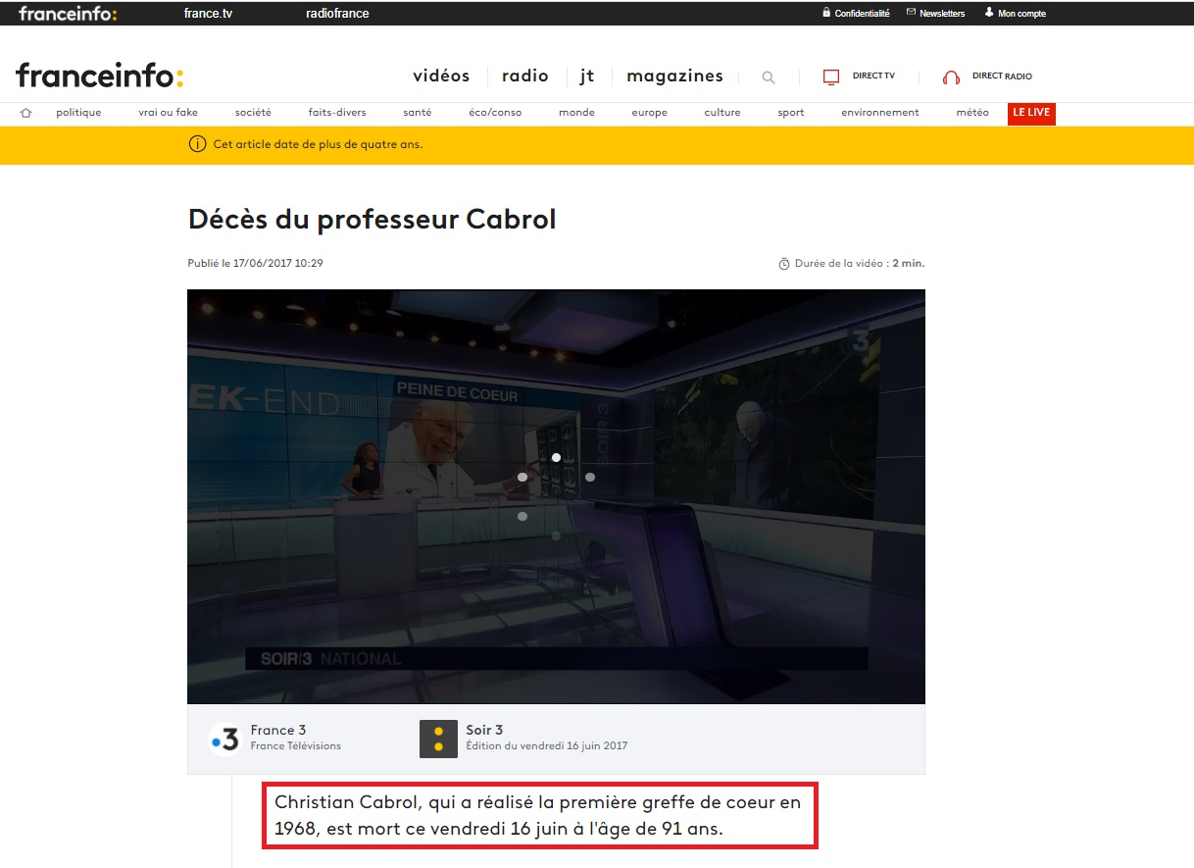
Task: Switch to the politique section
Action: [x=78, y=113]
